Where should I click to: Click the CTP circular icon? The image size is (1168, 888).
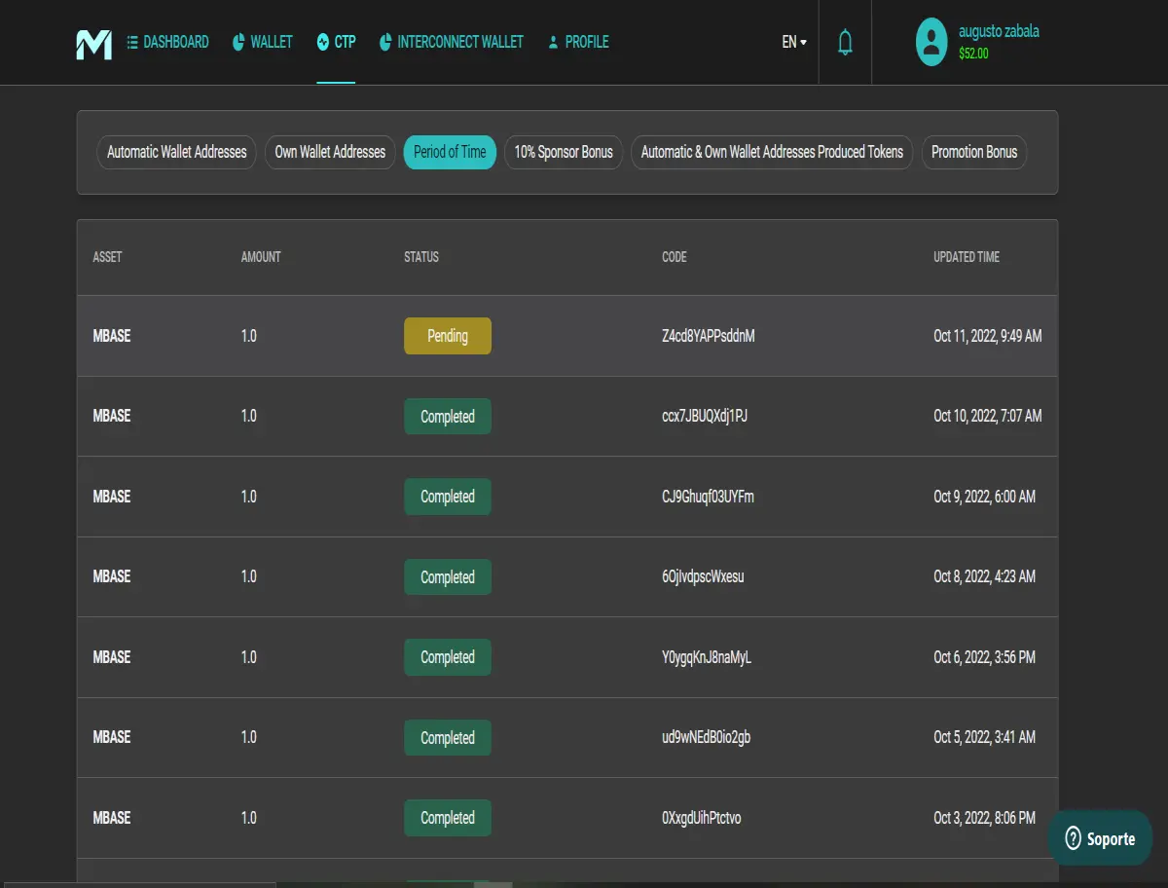point(323,42)
